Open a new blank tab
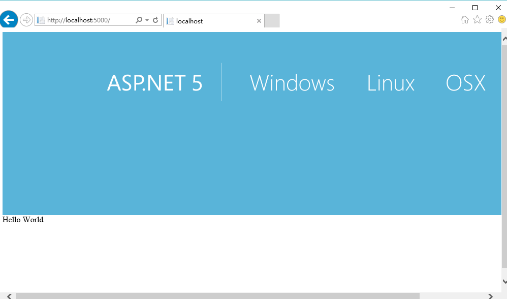The width and height of the screenshot is (507, 299). (272, 21)
